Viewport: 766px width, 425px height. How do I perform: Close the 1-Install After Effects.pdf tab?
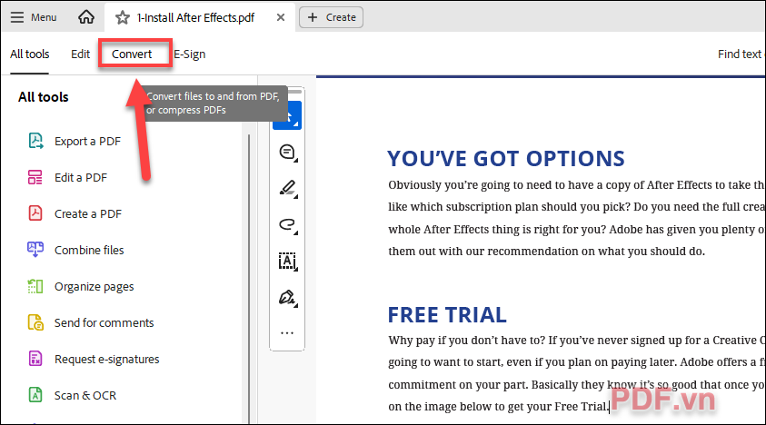tap(281, 17)
